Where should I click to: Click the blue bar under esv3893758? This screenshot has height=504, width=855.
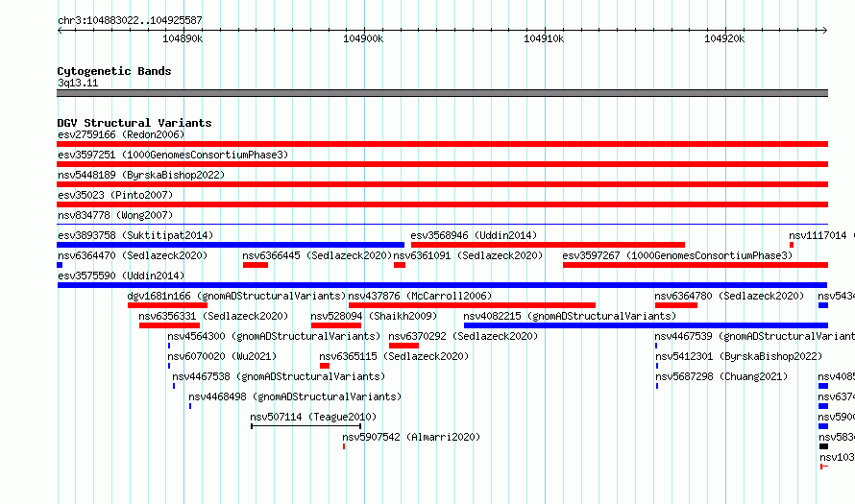pyautogui.click(x=231, y=245)
